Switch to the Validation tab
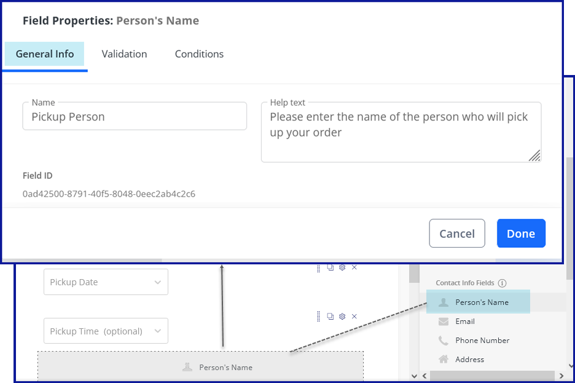The image size is (575, 383). tap(124, 54)
